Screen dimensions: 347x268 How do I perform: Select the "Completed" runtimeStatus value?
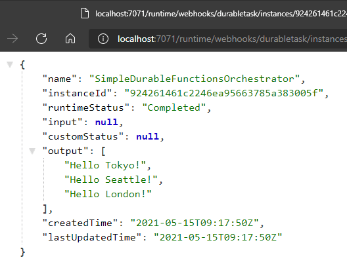(174, 107)
